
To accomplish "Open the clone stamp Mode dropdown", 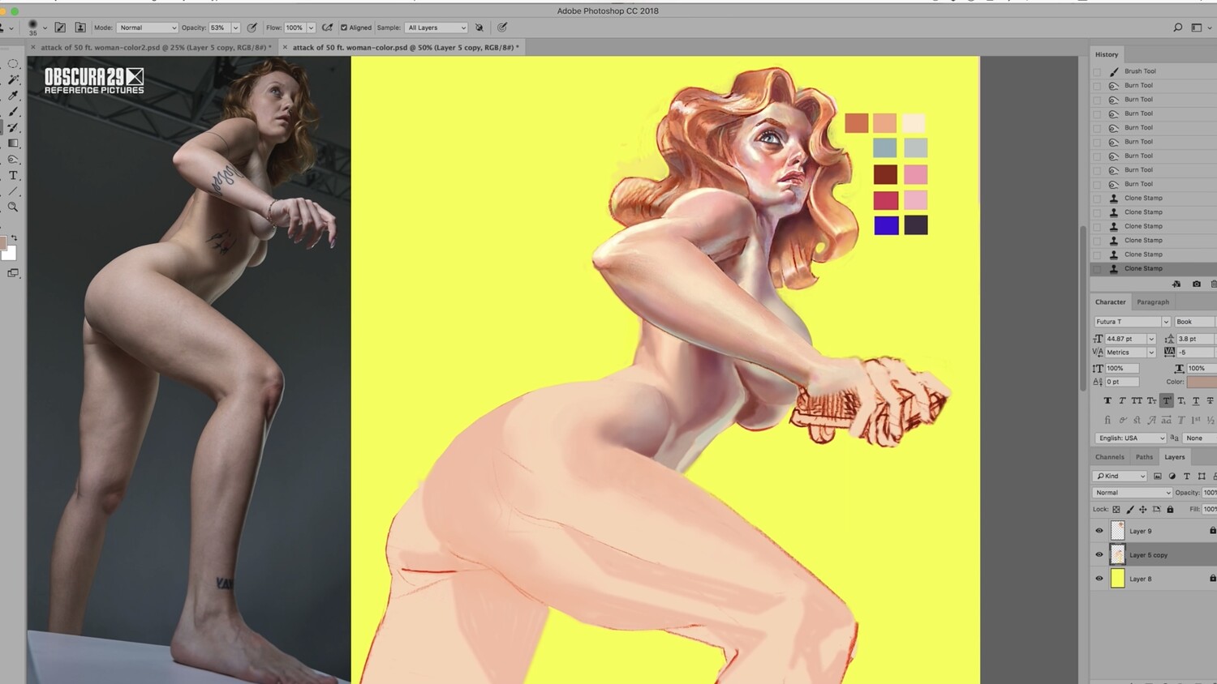I will point(147,28).
